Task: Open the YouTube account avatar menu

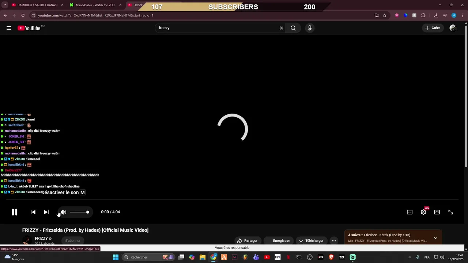Action: click(453, 28)
